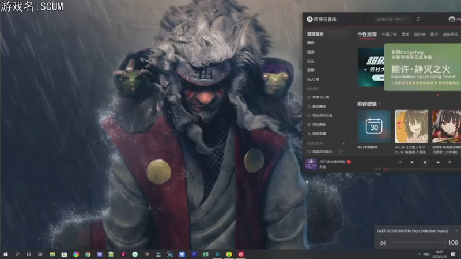Click the dark 云村 banner on the left

[371, 67]
